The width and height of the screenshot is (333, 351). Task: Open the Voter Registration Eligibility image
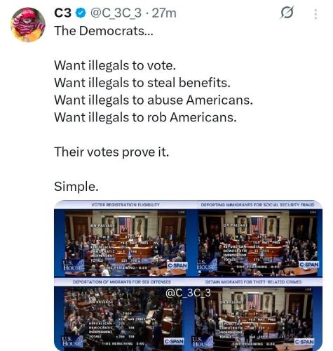121,239
